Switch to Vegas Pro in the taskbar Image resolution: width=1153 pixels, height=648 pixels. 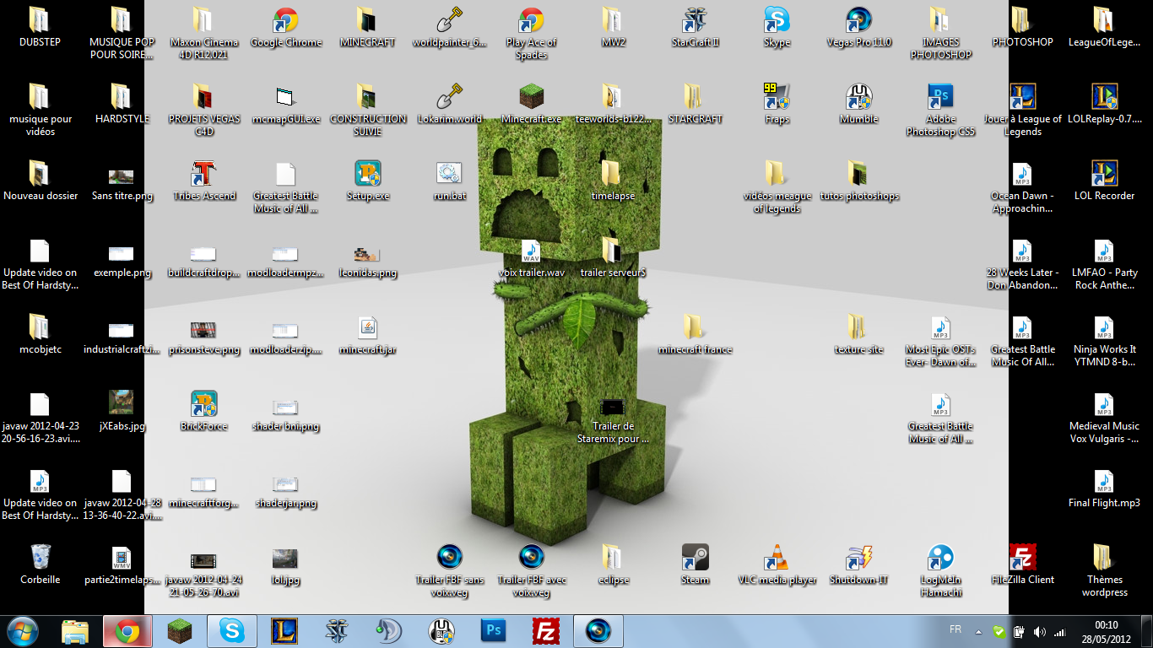[x=598, y=631]
